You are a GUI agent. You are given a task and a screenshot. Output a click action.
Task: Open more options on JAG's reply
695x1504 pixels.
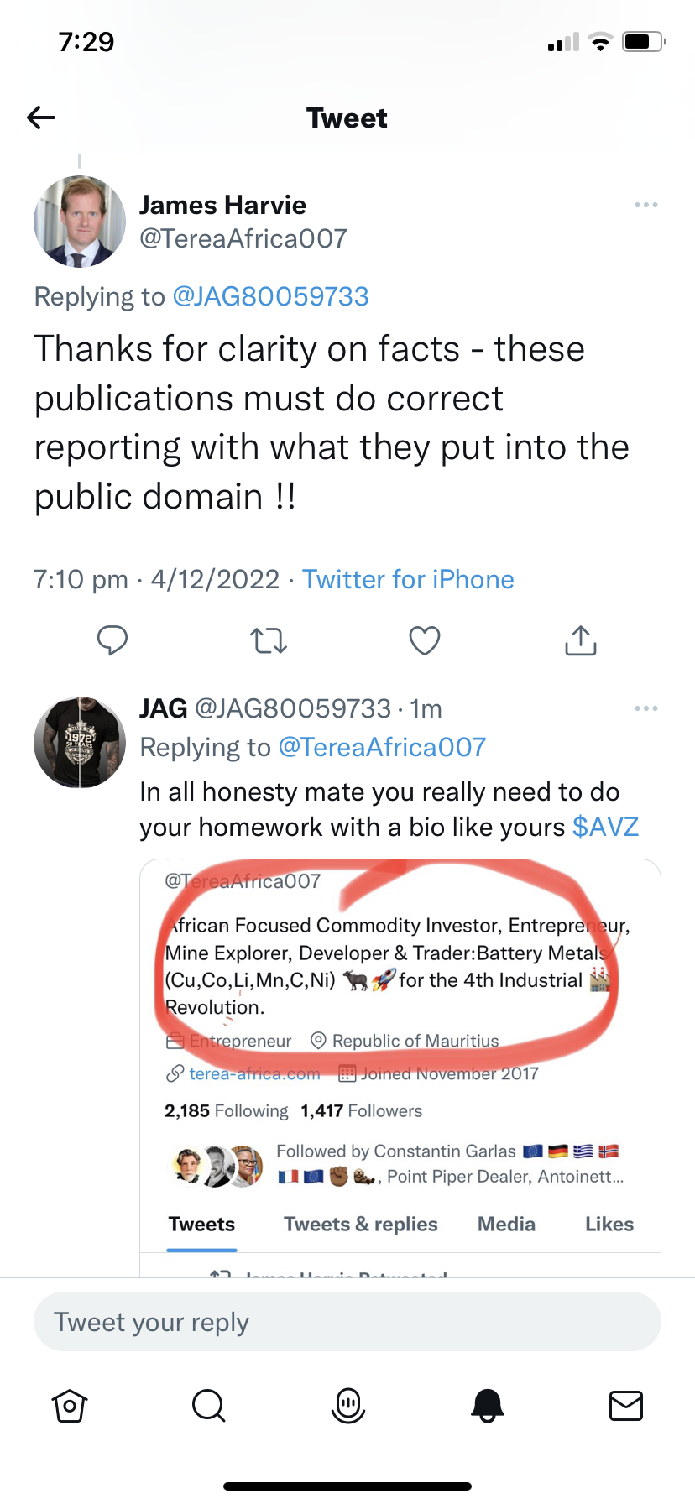[646, 708]
